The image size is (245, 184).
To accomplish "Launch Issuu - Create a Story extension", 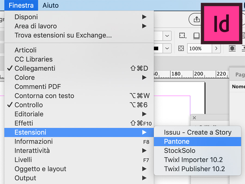I will pos(198,132).
